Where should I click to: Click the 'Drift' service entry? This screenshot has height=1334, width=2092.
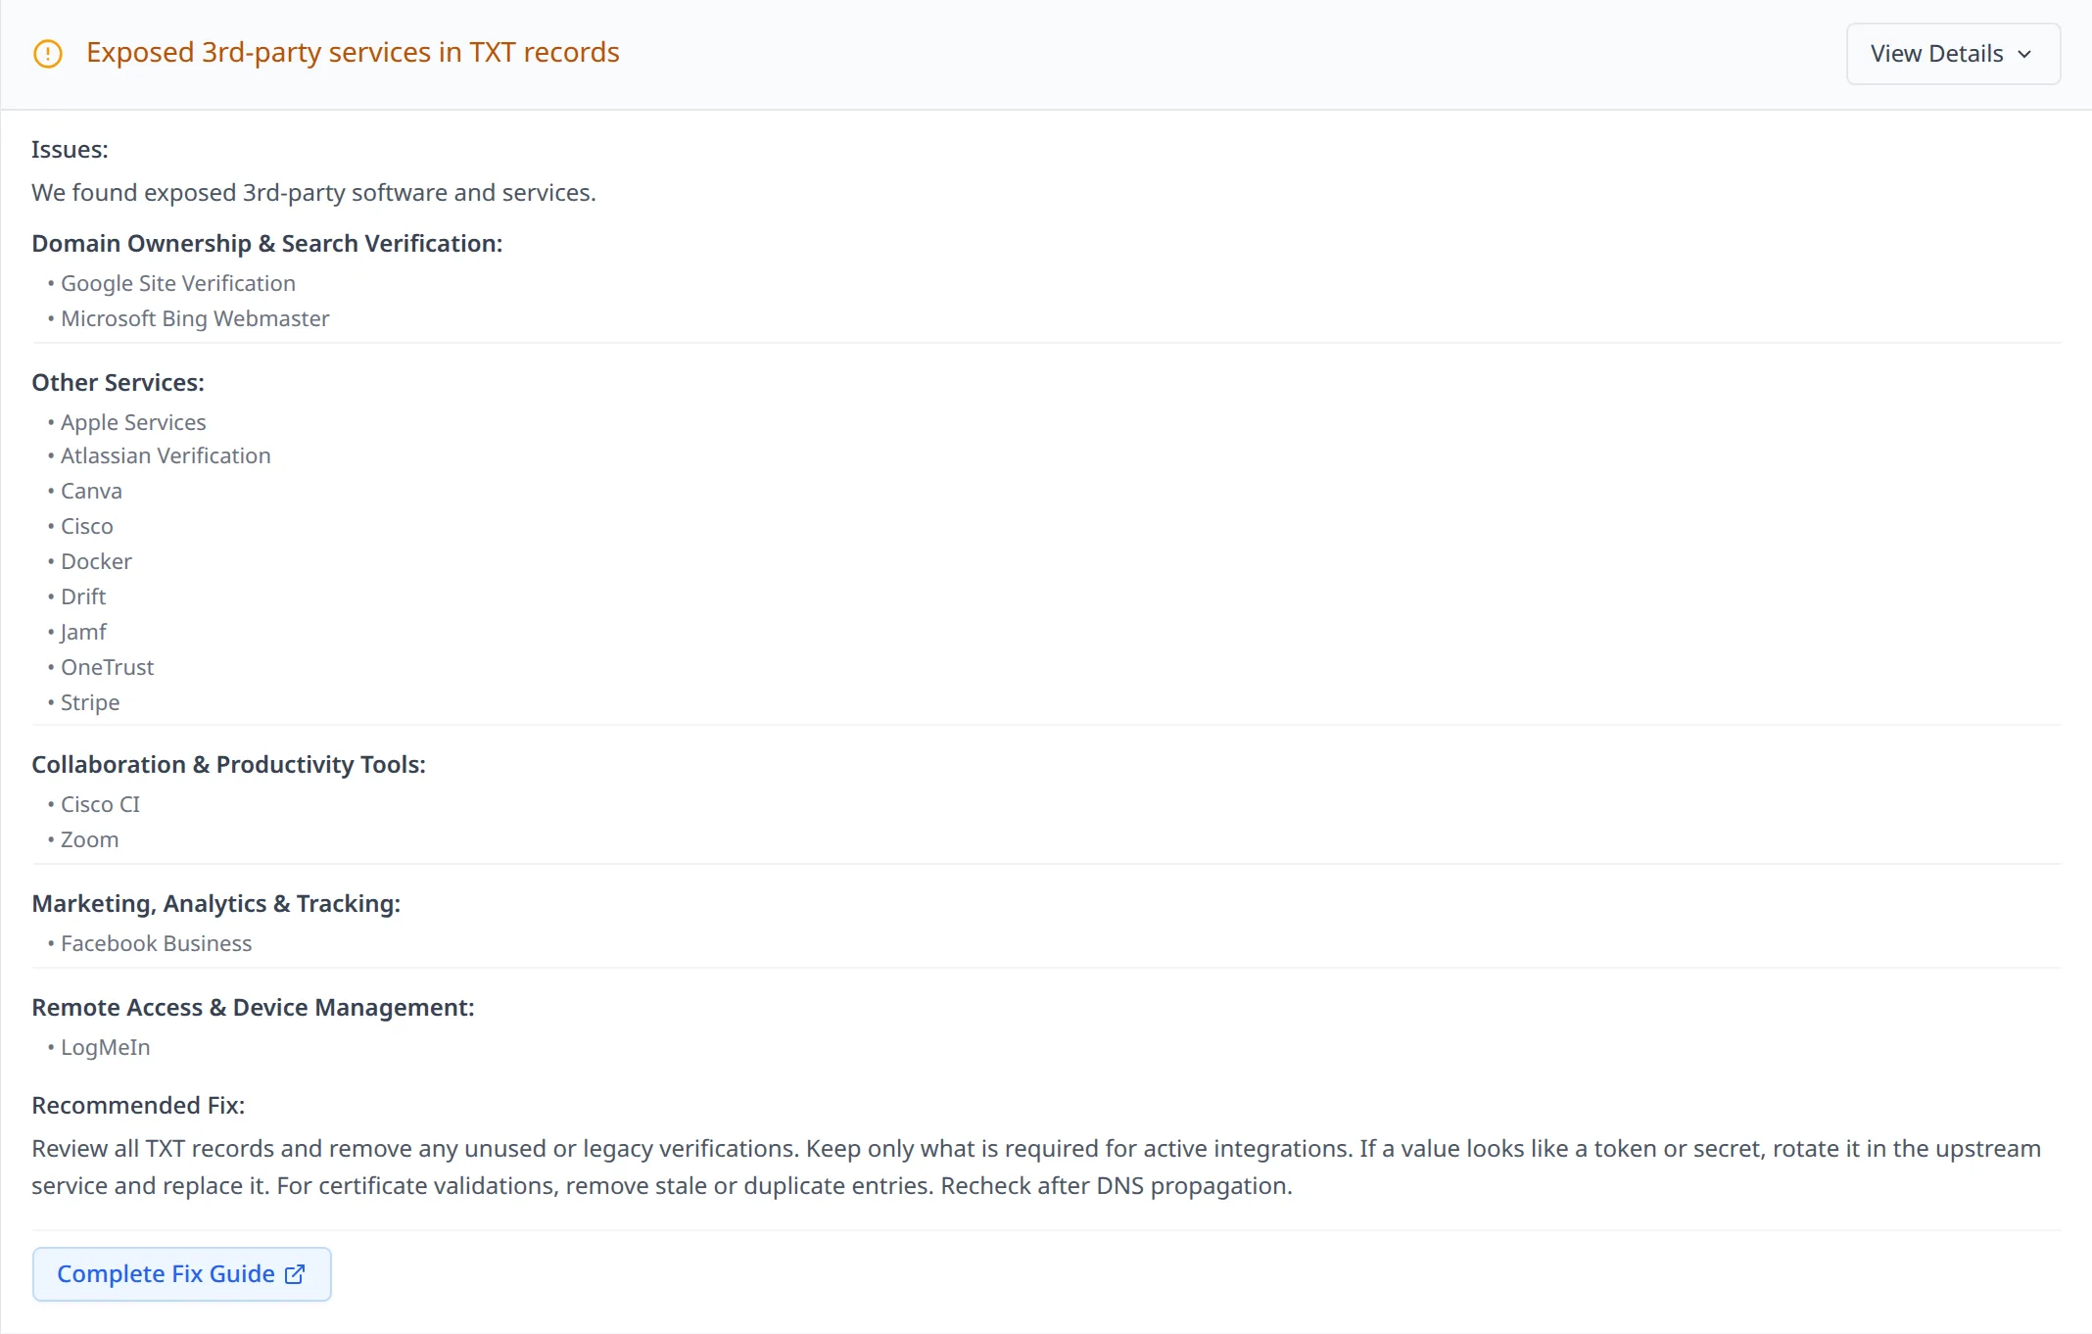pyautogui.click(x=83, y=596)
